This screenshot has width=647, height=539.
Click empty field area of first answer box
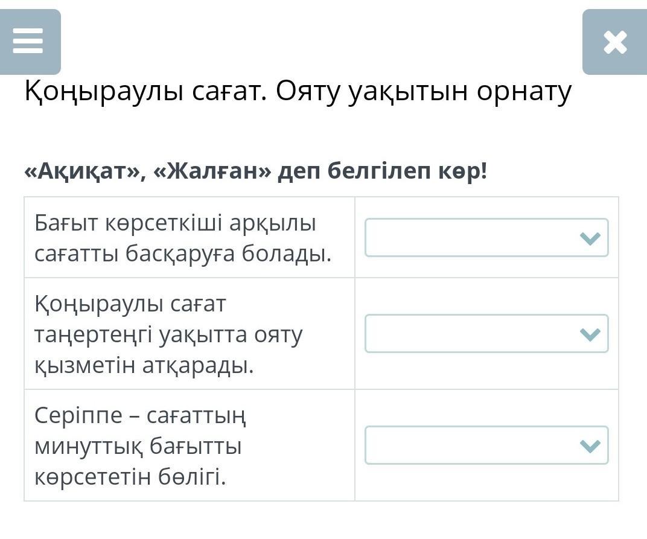(465, 238)
